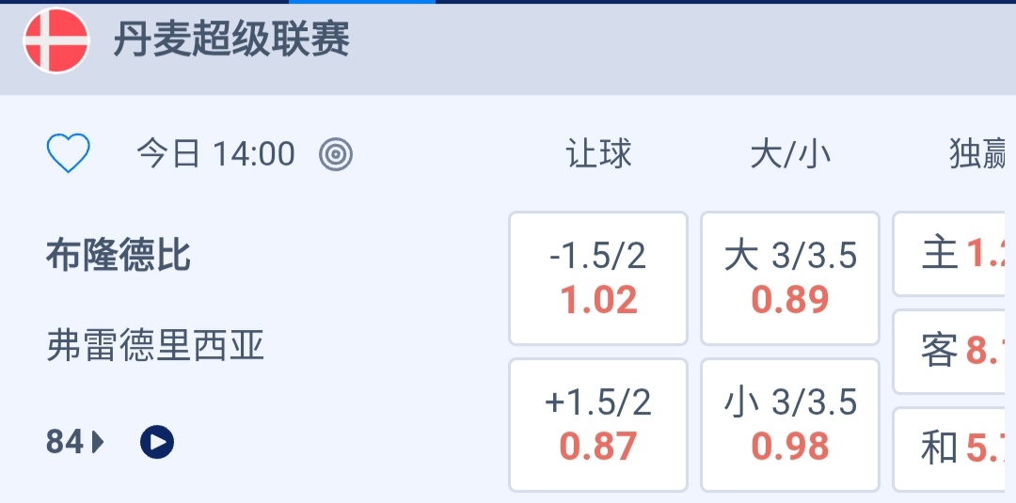
Task: Open the 布隆德比 team name
Action: [119, 255]
